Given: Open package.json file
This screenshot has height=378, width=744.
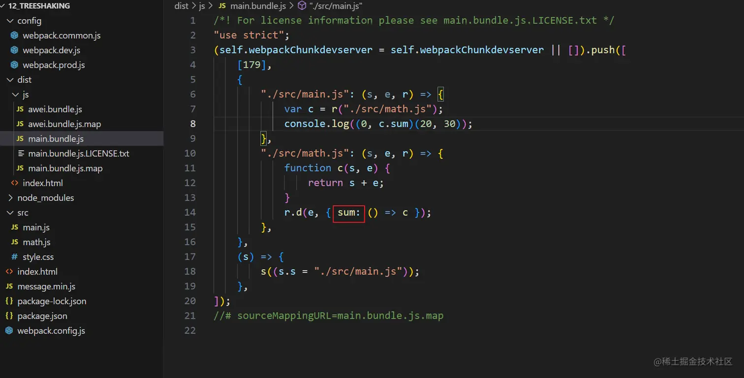Looking at the screenshot, I should 42,316.
